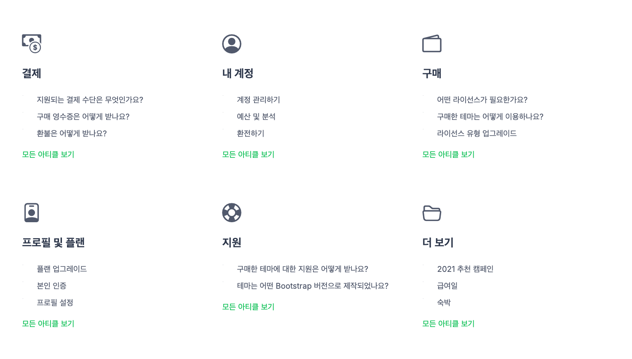Click the wallet purchase icon
This screenshot has height=359, width=632.
432,44
